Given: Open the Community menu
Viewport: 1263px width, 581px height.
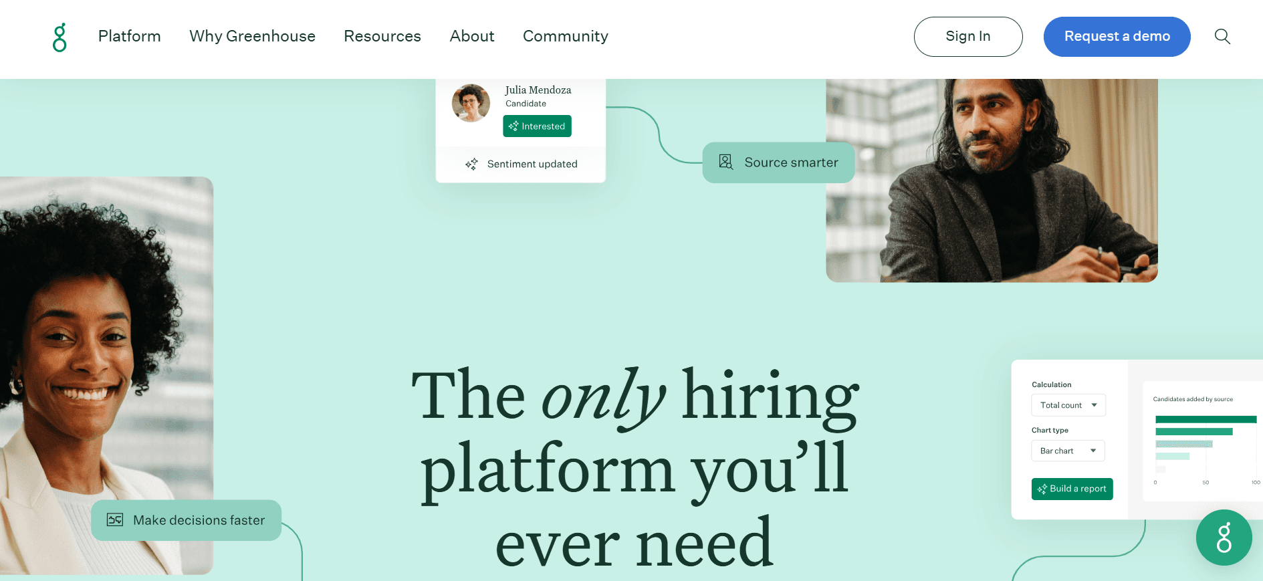Looking at the screenshot, I should tap(566, 36).
